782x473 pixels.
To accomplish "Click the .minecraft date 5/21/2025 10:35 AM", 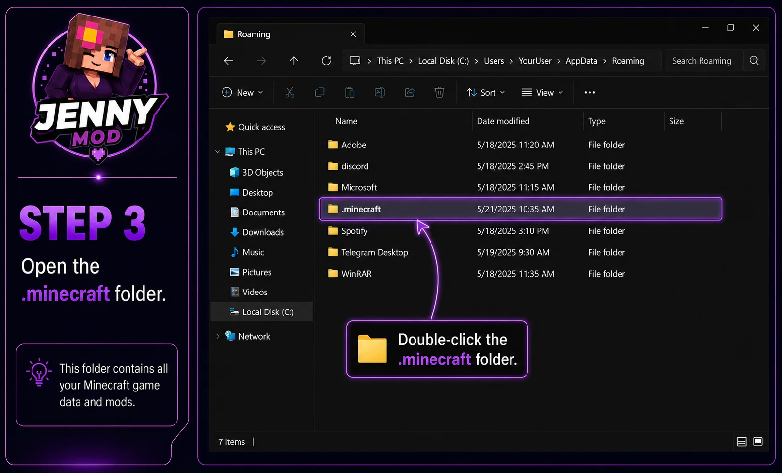I will (x=515, y=209).
